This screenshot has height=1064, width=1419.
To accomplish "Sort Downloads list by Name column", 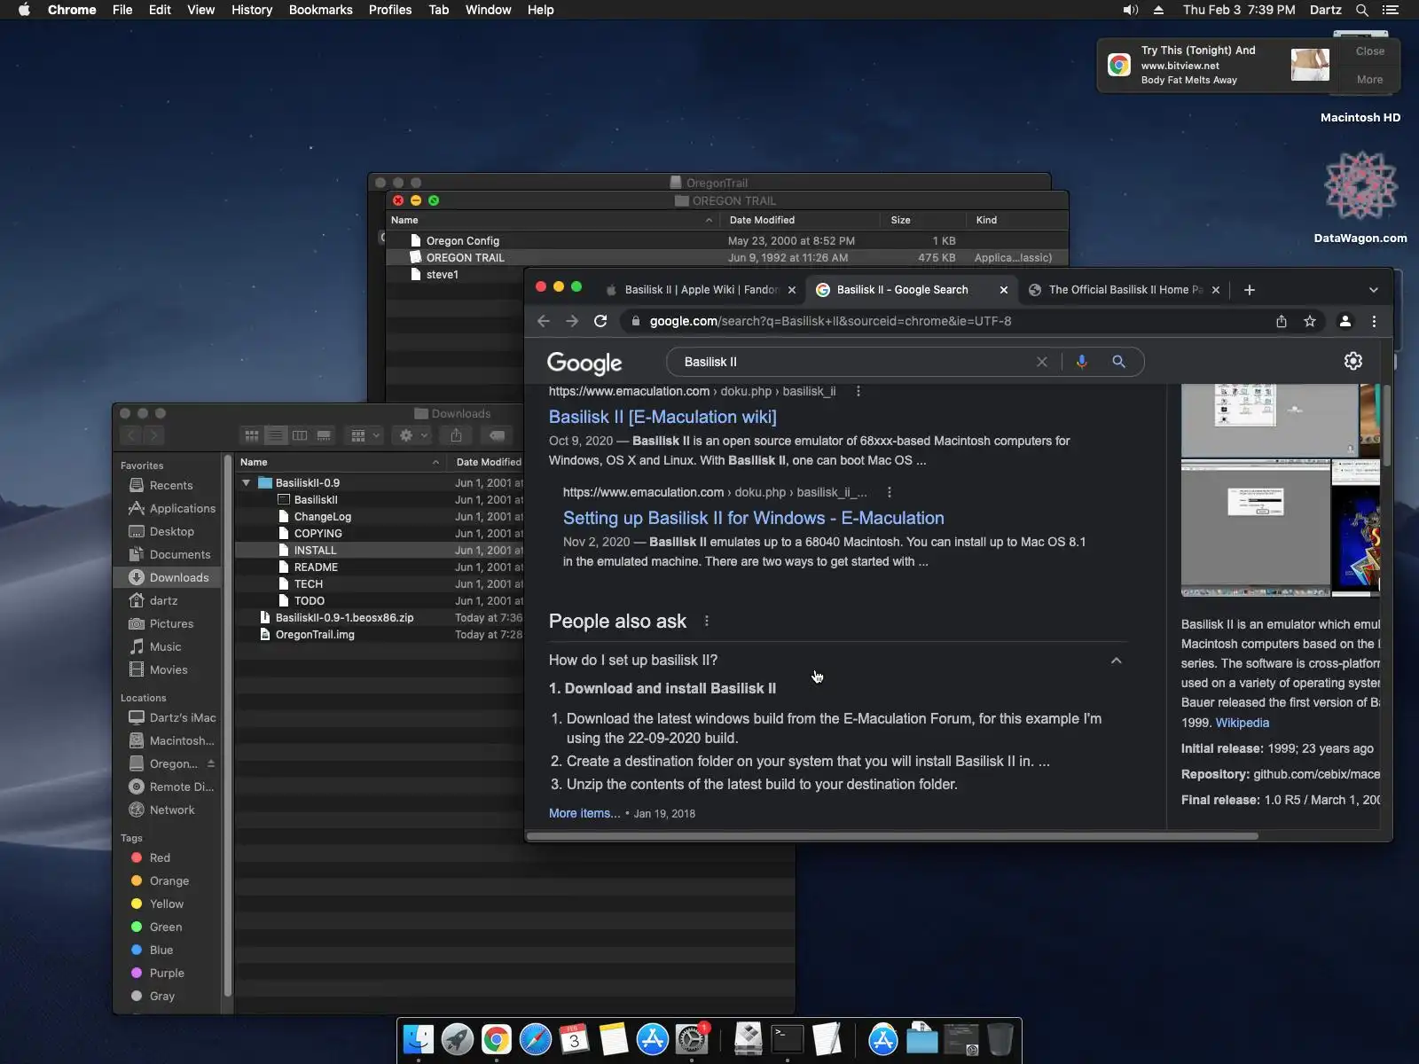I will (341, 462).
